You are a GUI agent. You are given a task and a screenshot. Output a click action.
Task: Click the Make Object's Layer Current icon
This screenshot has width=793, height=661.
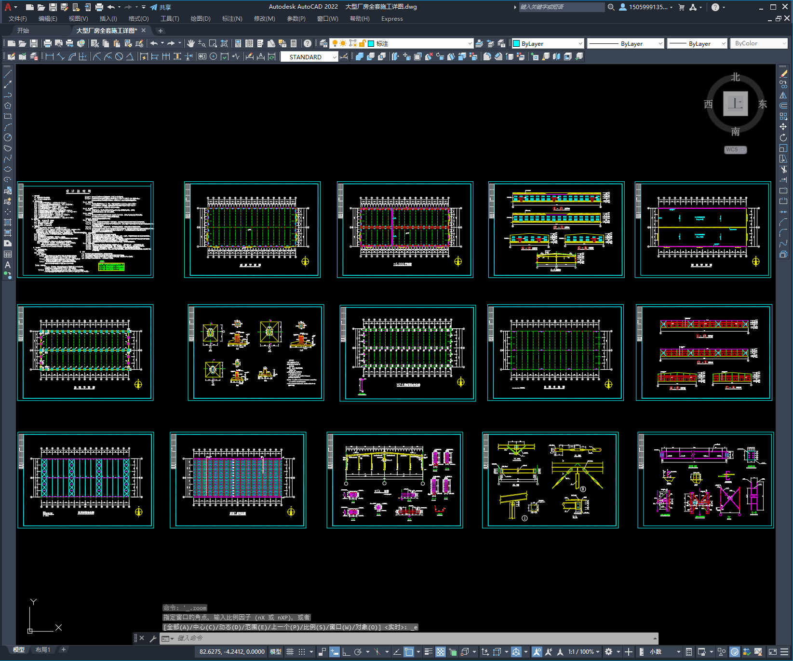coord(479,43)
